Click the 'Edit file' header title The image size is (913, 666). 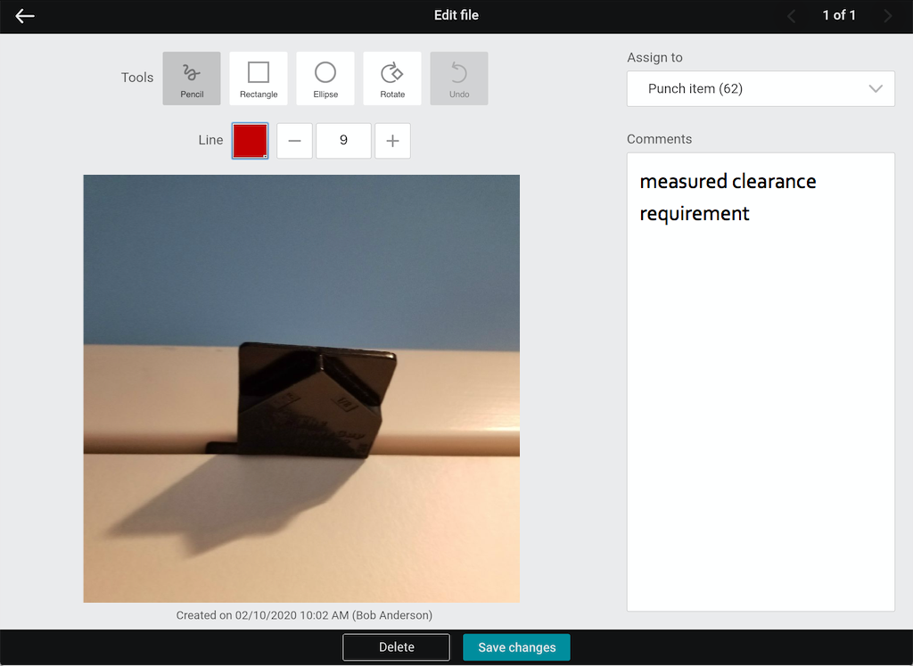tap(456, 15)
